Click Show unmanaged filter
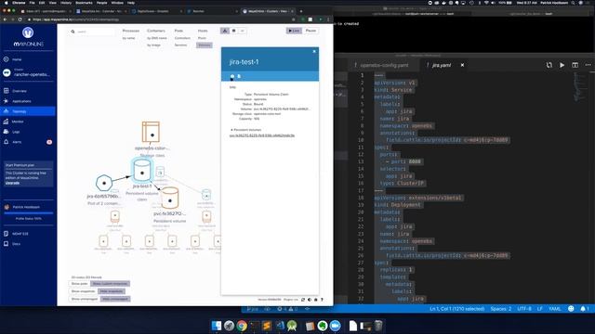 click(x=85, y=299)
